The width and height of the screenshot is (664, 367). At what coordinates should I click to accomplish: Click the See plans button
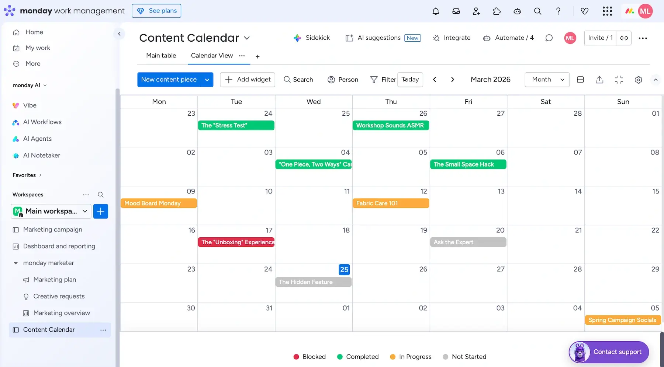(156, 11)
